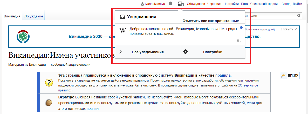Click the gear icon in notifications popup

tap(185, 52)
